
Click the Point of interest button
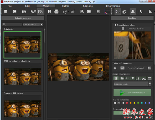132,68
